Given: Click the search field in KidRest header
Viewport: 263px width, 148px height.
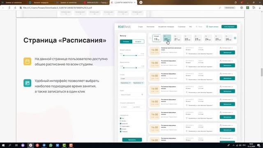Looking at the screenshot, I should [199, 27].
